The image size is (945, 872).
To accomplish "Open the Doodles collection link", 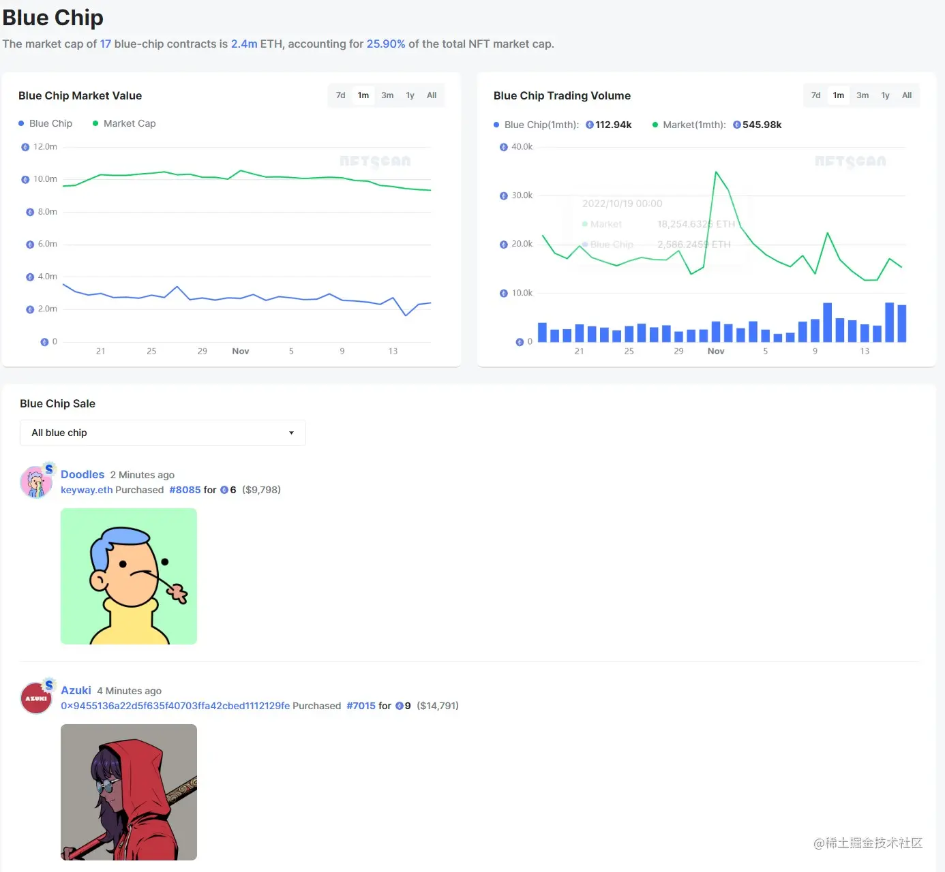I will tap(82, 474).
